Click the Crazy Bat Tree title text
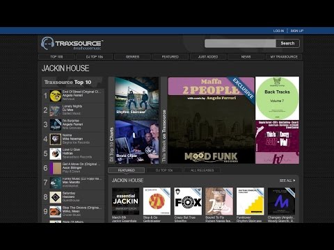The width and height of the screenshot is (334, 250). tap(185, 217)
